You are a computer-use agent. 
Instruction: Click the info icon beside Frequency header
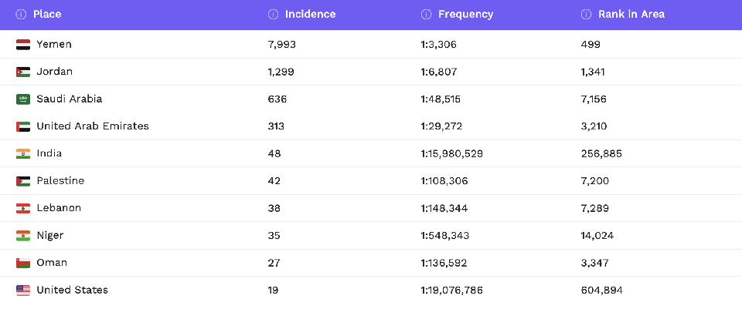[426, 15]
